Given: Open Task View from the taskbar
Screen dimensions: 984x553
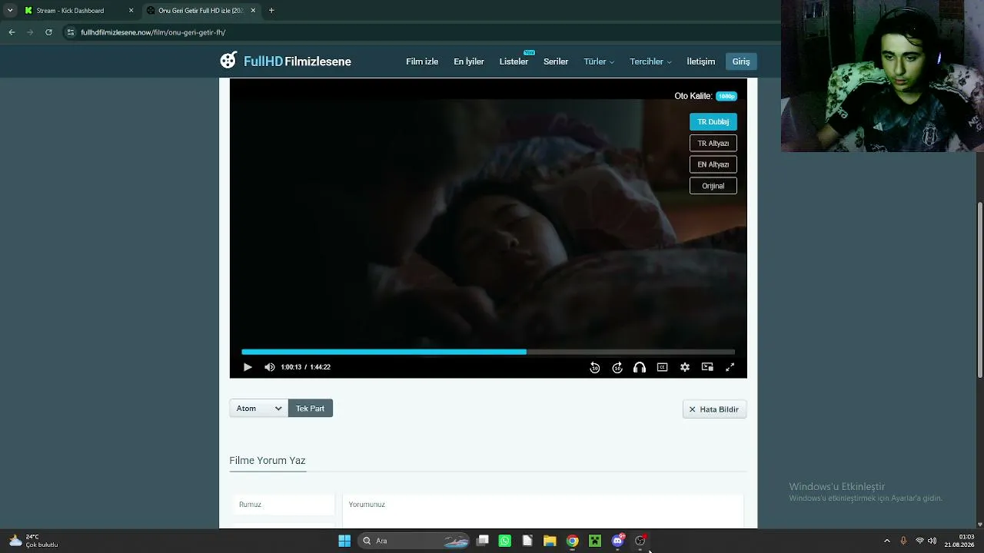Looking at the screenshot, I should (483, 541).
